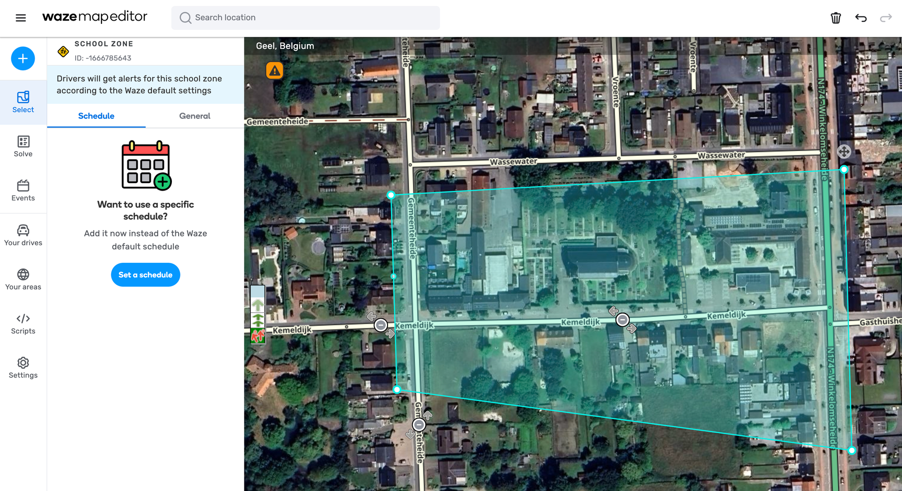This screenshot has height=491, width=902.
Task: Click the top-right vertex of school zone polygon
Action: click(844, 169)
